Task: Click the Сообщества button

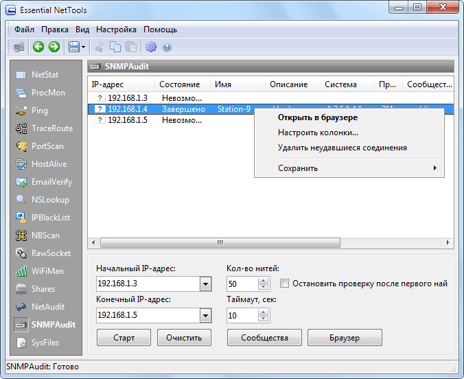Action: [264, 338]
